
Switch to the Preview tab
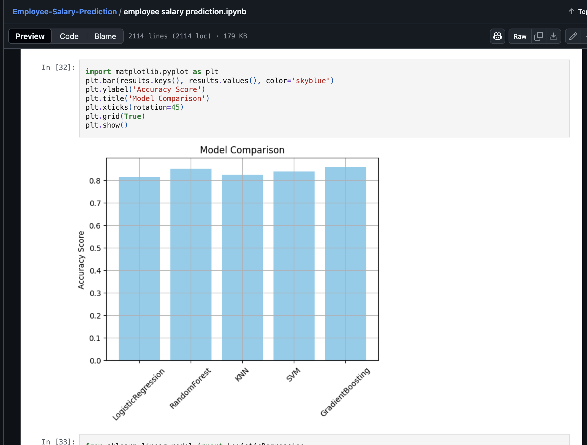(x=30, y=36)
